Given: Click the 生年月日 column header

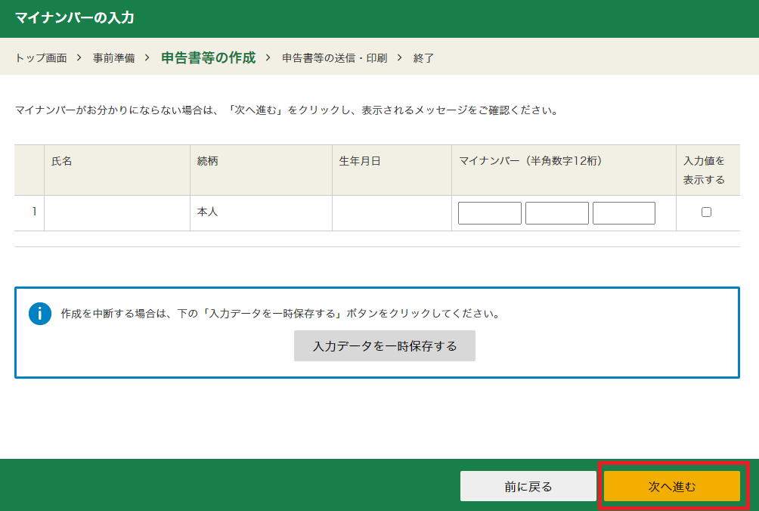Looking at the screenshot, I should point(360,161).
